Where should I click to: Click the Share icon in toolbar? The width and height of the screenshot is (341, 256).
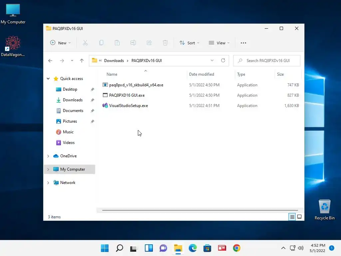click(x=149, y=43)
